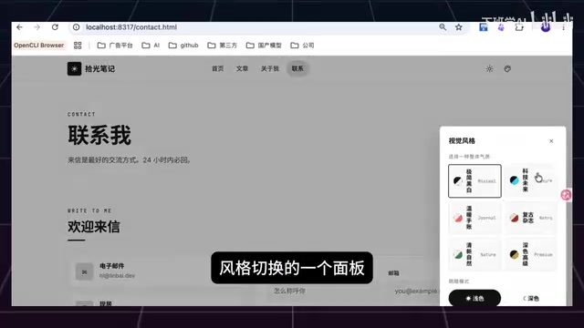Click the browser forward arrow
Viewport: 584px width, 328px height.
36,27
